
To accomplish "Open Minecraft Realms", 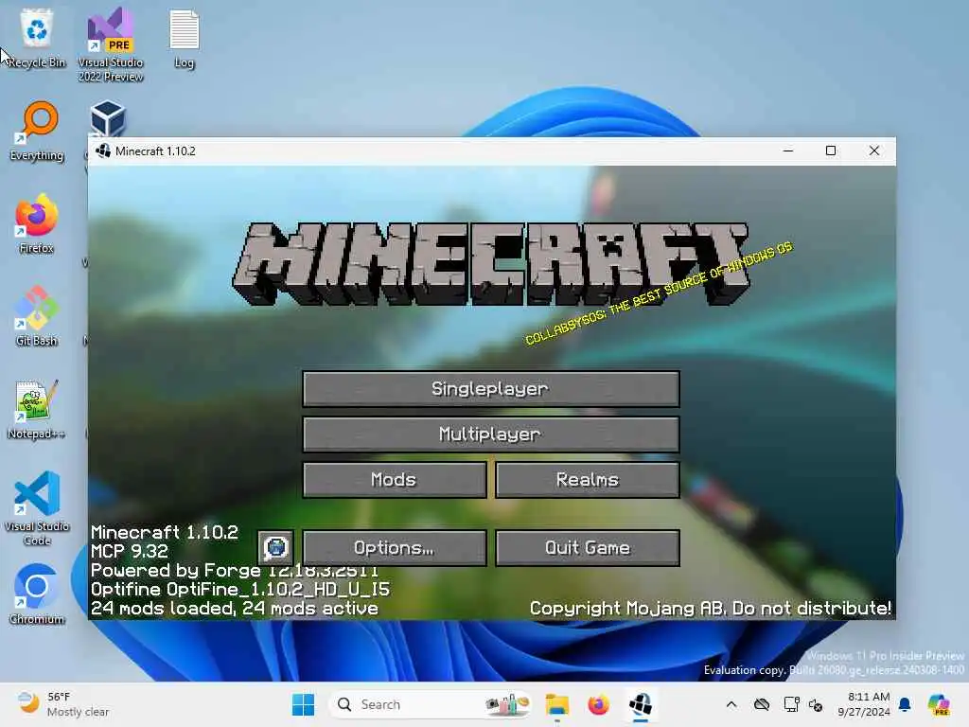I will click(x=587, y=480).
